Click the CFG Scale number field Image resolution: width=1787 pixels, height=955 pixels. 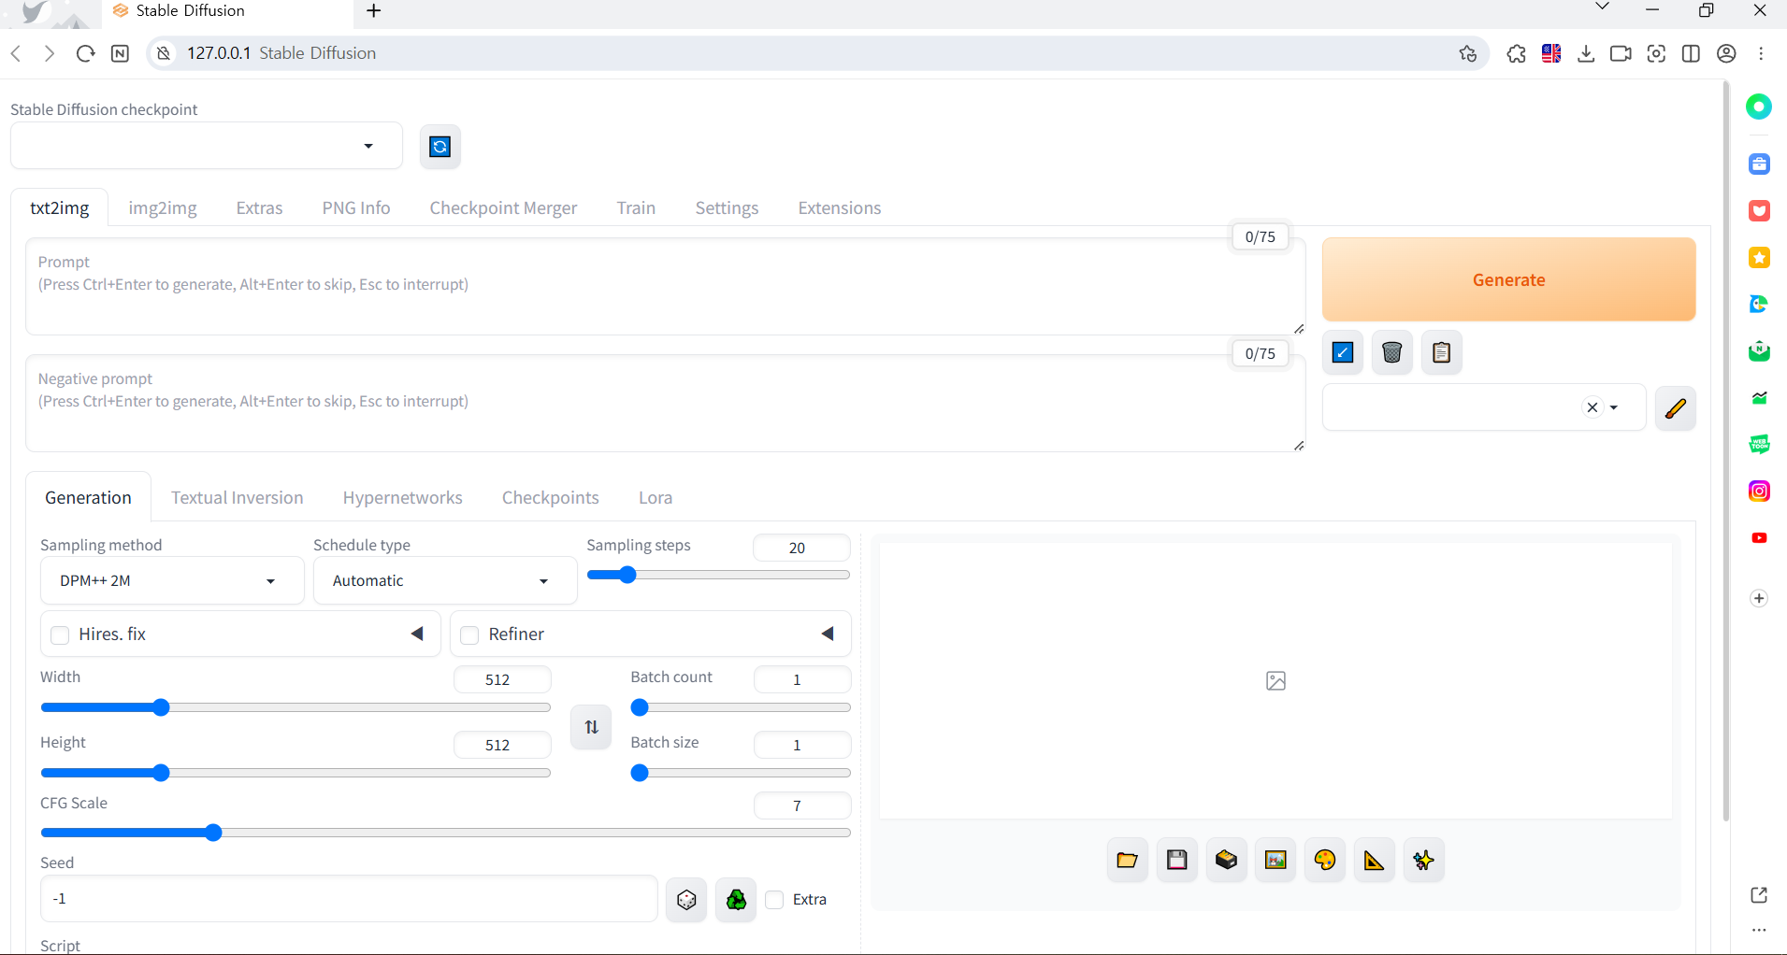pyautogui.click(x=801, y=805)
